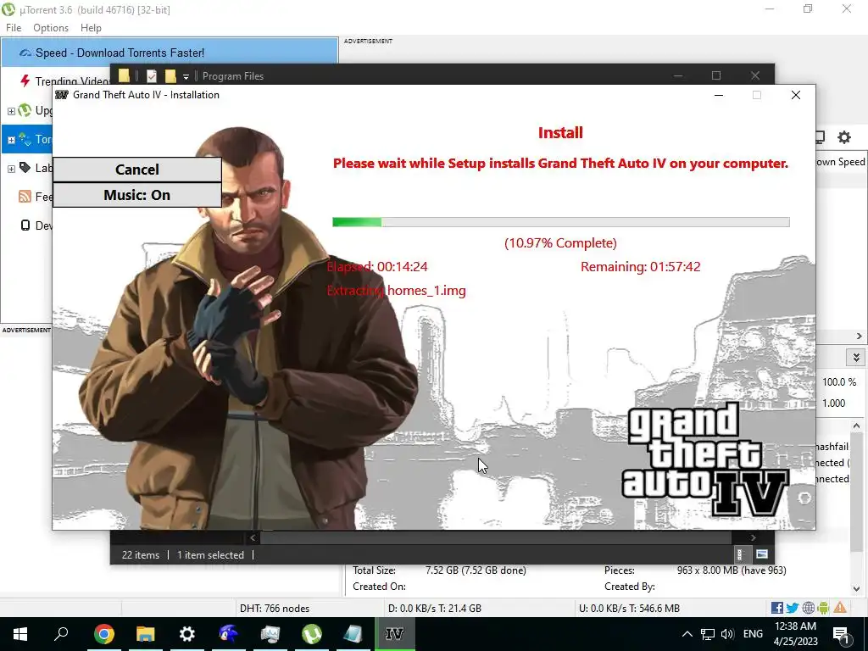Image resolution: width=868 pixels, height=651 pixels.
Task: Click the Facebook icon in µTorrent status bar
Action: (777, 608)
